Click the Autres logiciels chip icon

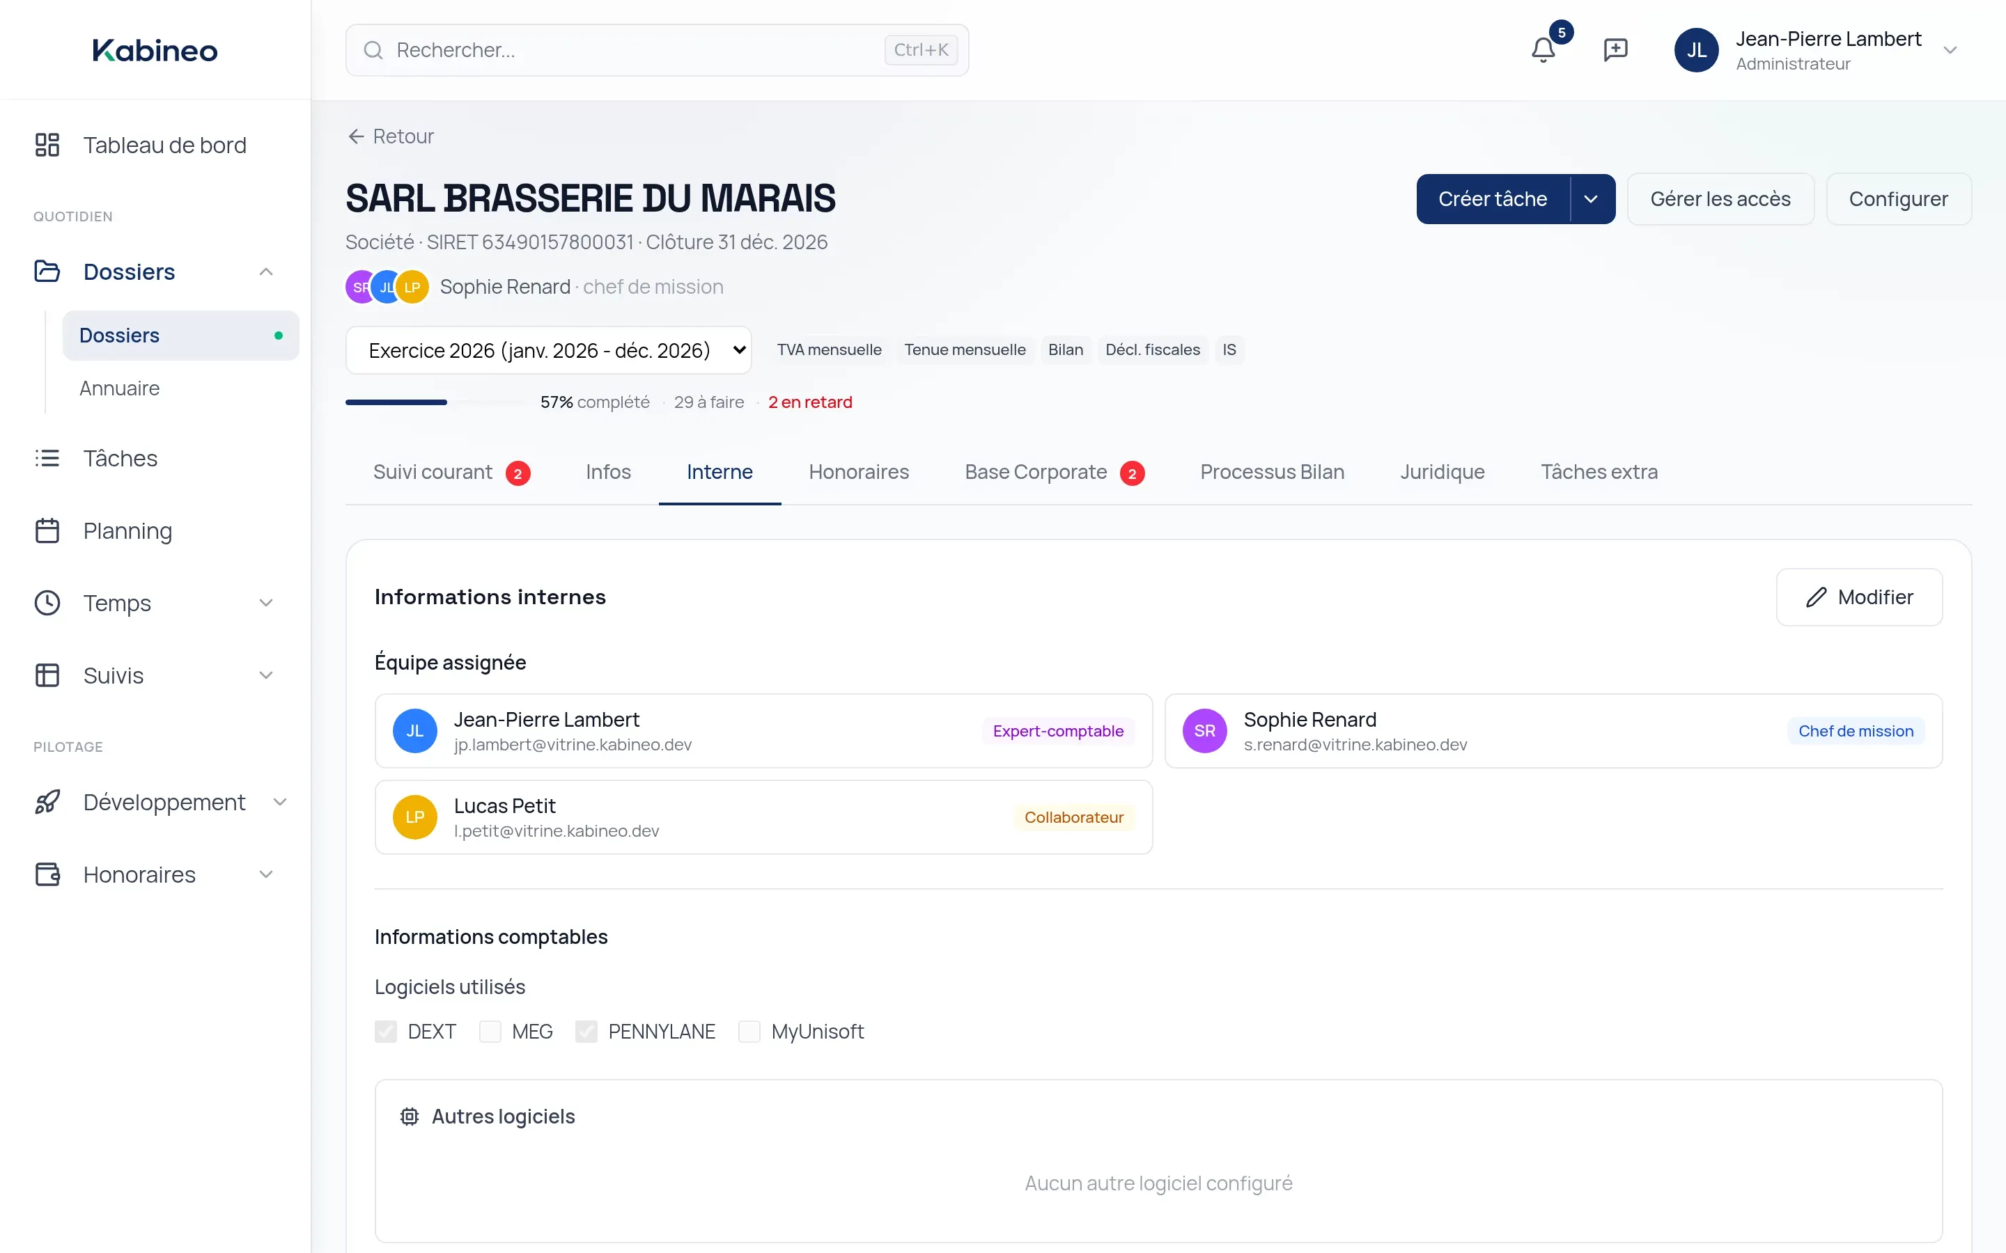tap(410, 1117)
